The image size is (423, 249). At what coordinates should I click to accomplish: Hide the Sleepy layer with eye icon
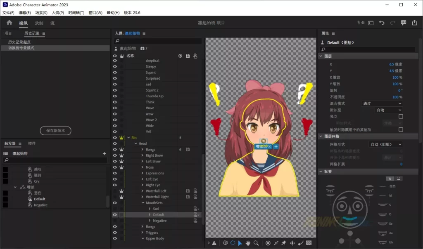(x=115, y=66)
